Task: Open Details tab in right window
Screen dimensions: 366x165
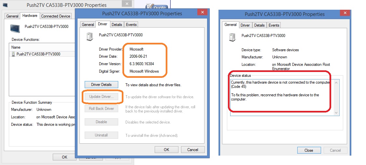Action: [x=259, y=25]
